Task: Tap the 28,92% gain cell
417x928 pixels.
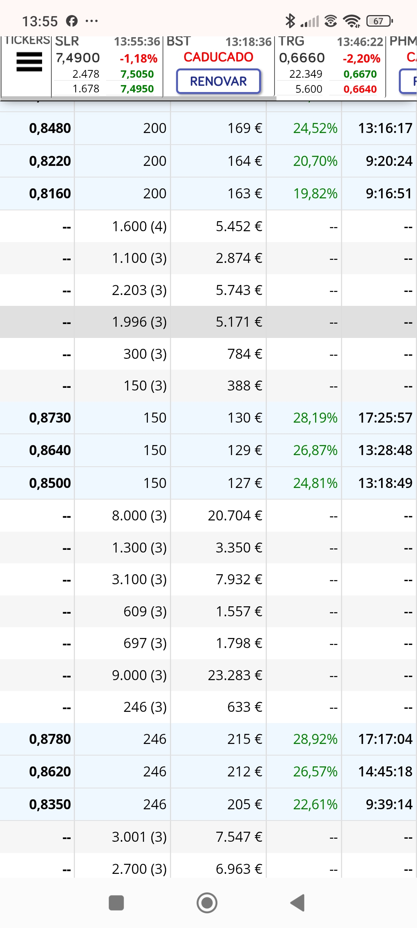Action: tap(315, 739)
